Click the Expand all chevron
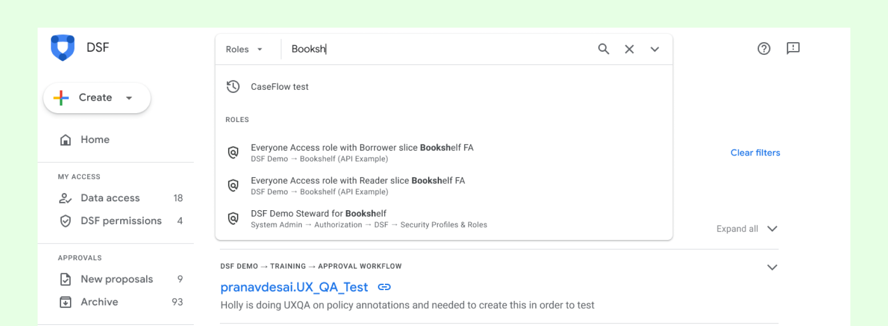 pyautogui.click(x=772, y=229)
